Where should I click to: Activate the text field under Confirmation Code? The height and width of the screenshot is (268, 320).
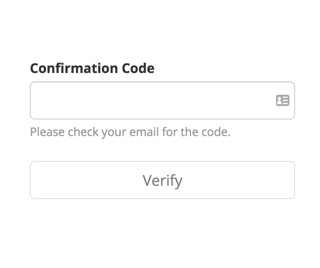162,100
